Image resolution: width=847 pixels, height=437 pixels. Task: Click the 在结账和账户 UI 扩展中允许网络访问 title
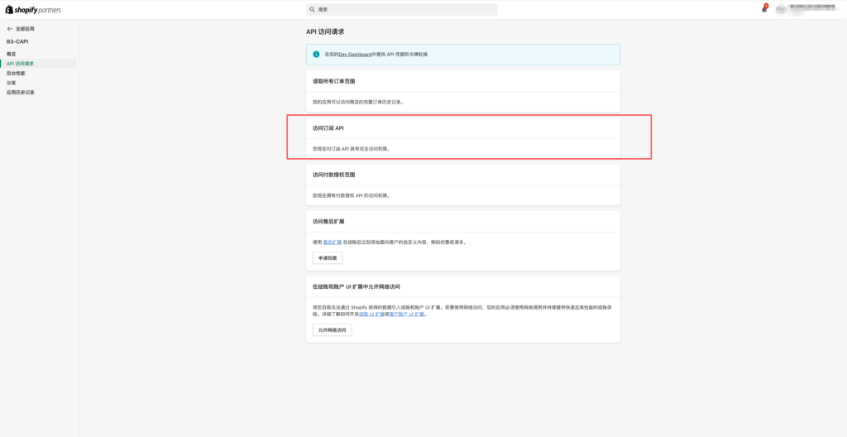pos(357,286)
